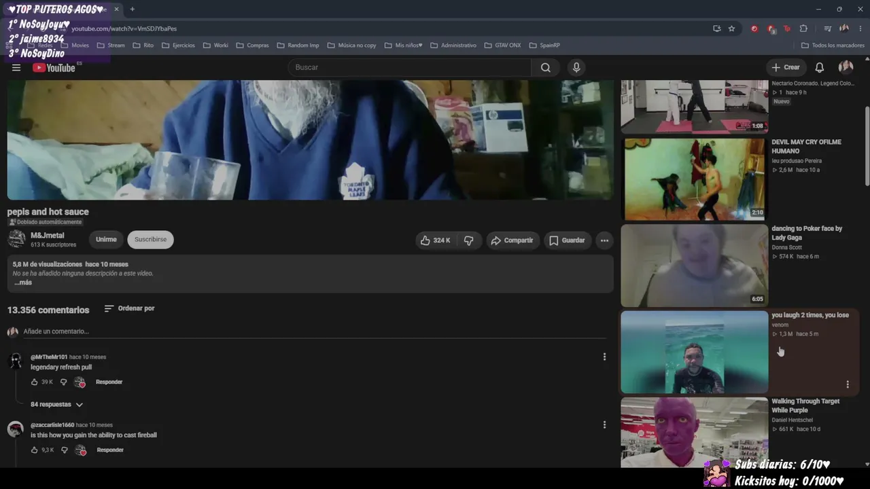This screenshot has height=489, width=870.
Task: Open a new browser tab
Action: click(x=133, y=10)
